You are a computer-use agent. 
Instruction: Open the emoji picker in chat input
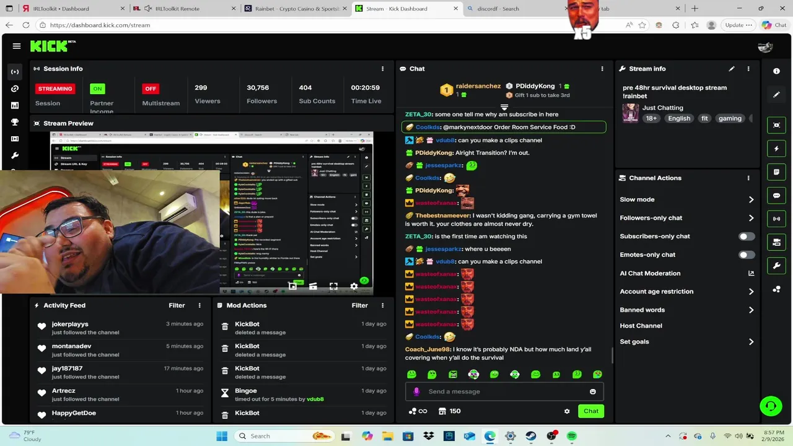coord(593,391)
